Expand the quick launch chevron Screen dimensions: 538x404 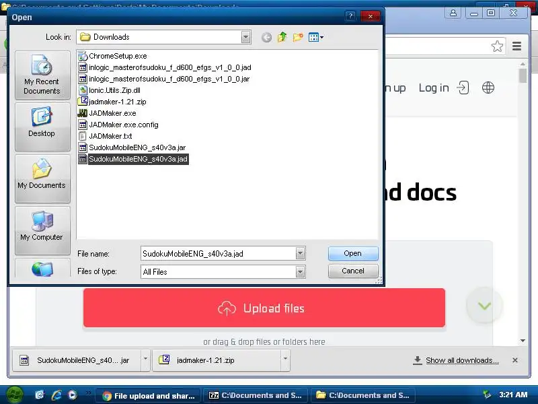[88, 393]
